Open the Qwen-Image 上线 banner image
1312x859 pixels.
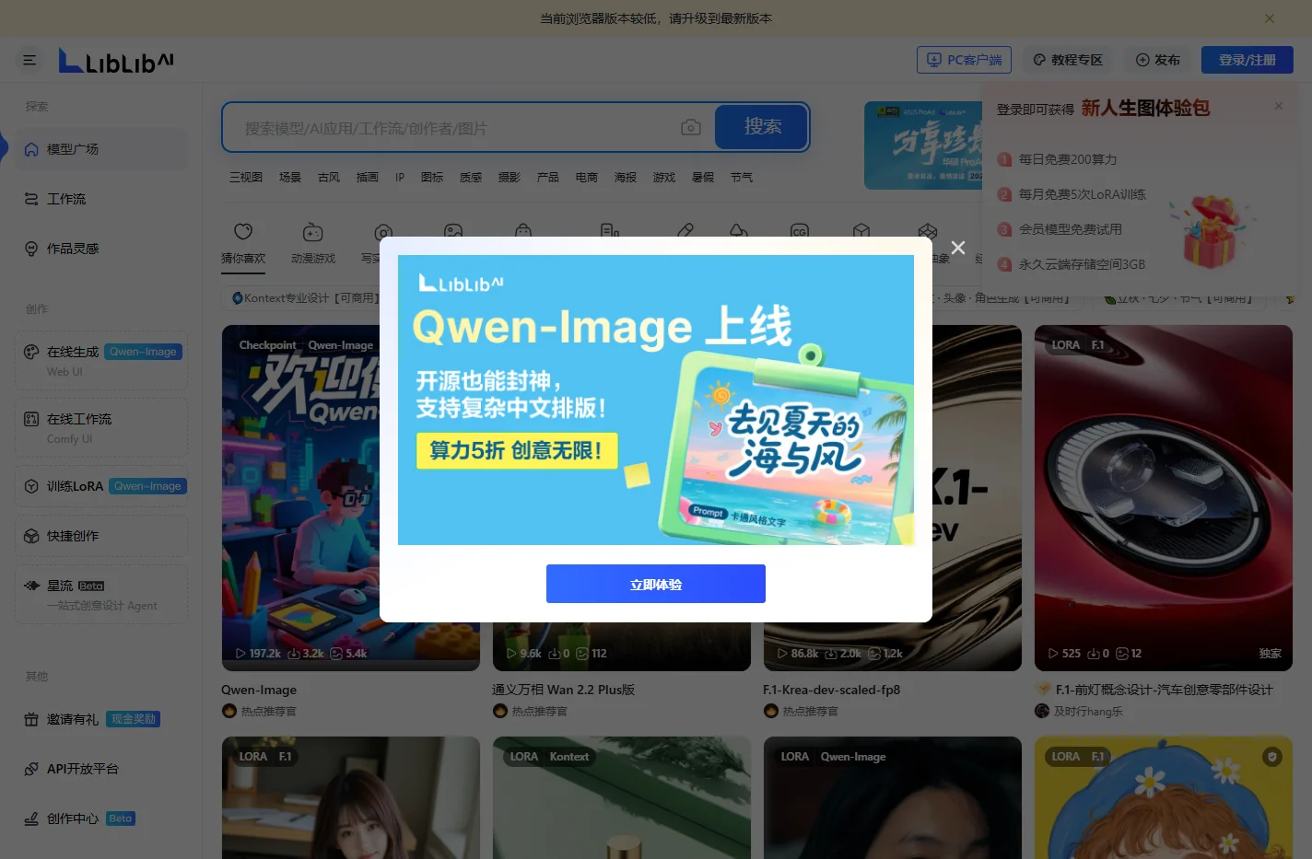click(656, 400)
